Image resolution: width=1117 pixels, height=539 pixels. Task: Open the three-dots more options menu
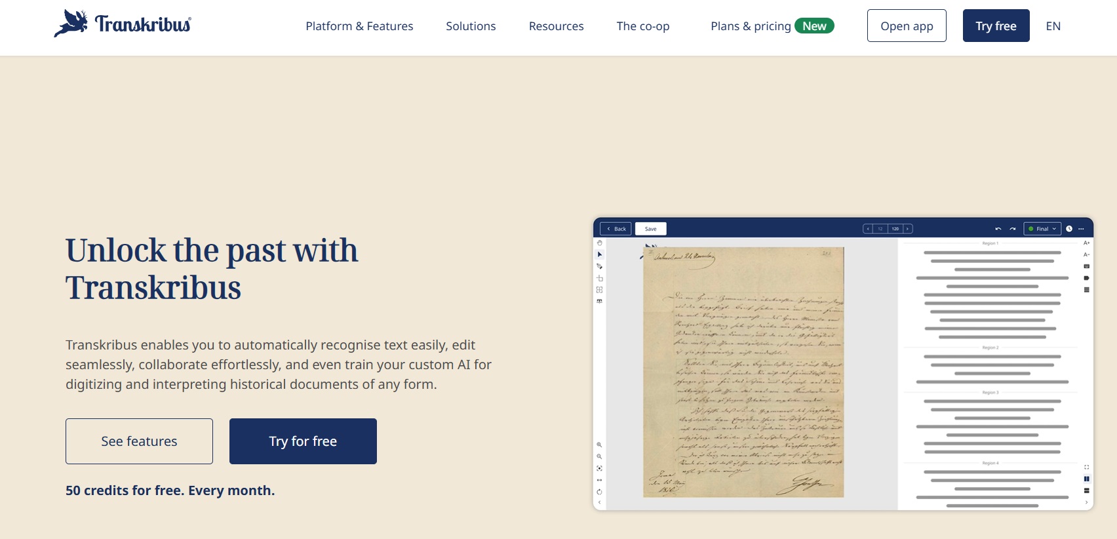click(1081, 229)
